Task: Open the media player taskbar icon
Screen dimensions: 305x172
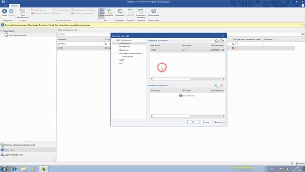Action: click(33, 169)
